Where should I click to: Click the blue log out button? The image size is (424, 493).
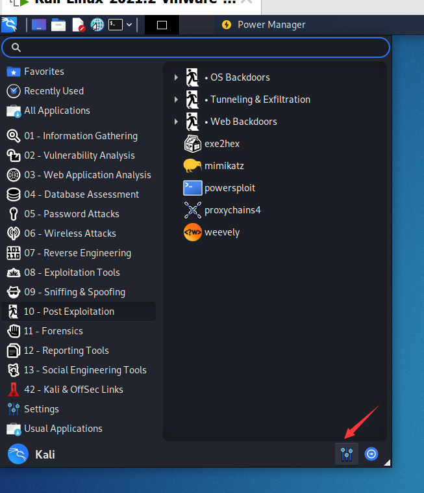(x=371, y=454)
